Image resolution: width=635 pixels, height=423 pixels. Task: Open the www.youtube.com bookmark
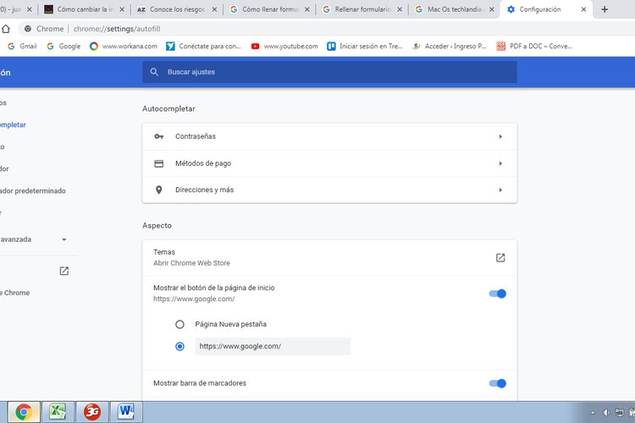[284, 47]
